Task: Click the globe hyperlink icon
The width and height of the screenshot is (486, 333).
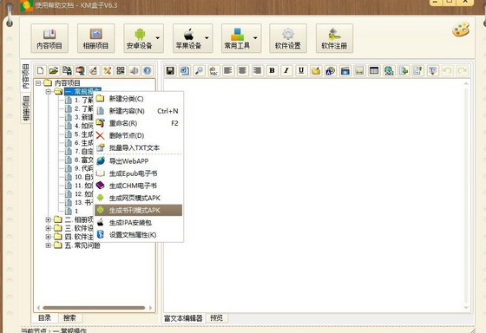Action: [x=389, y=70]
